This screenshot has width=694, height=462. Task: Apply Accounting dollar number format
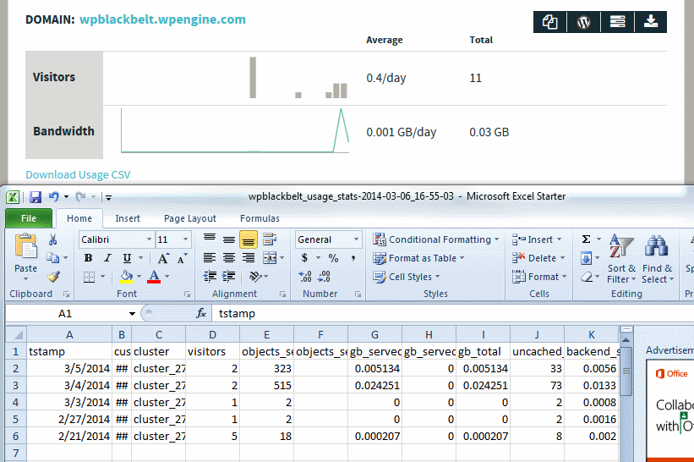[x=304, y=258]
